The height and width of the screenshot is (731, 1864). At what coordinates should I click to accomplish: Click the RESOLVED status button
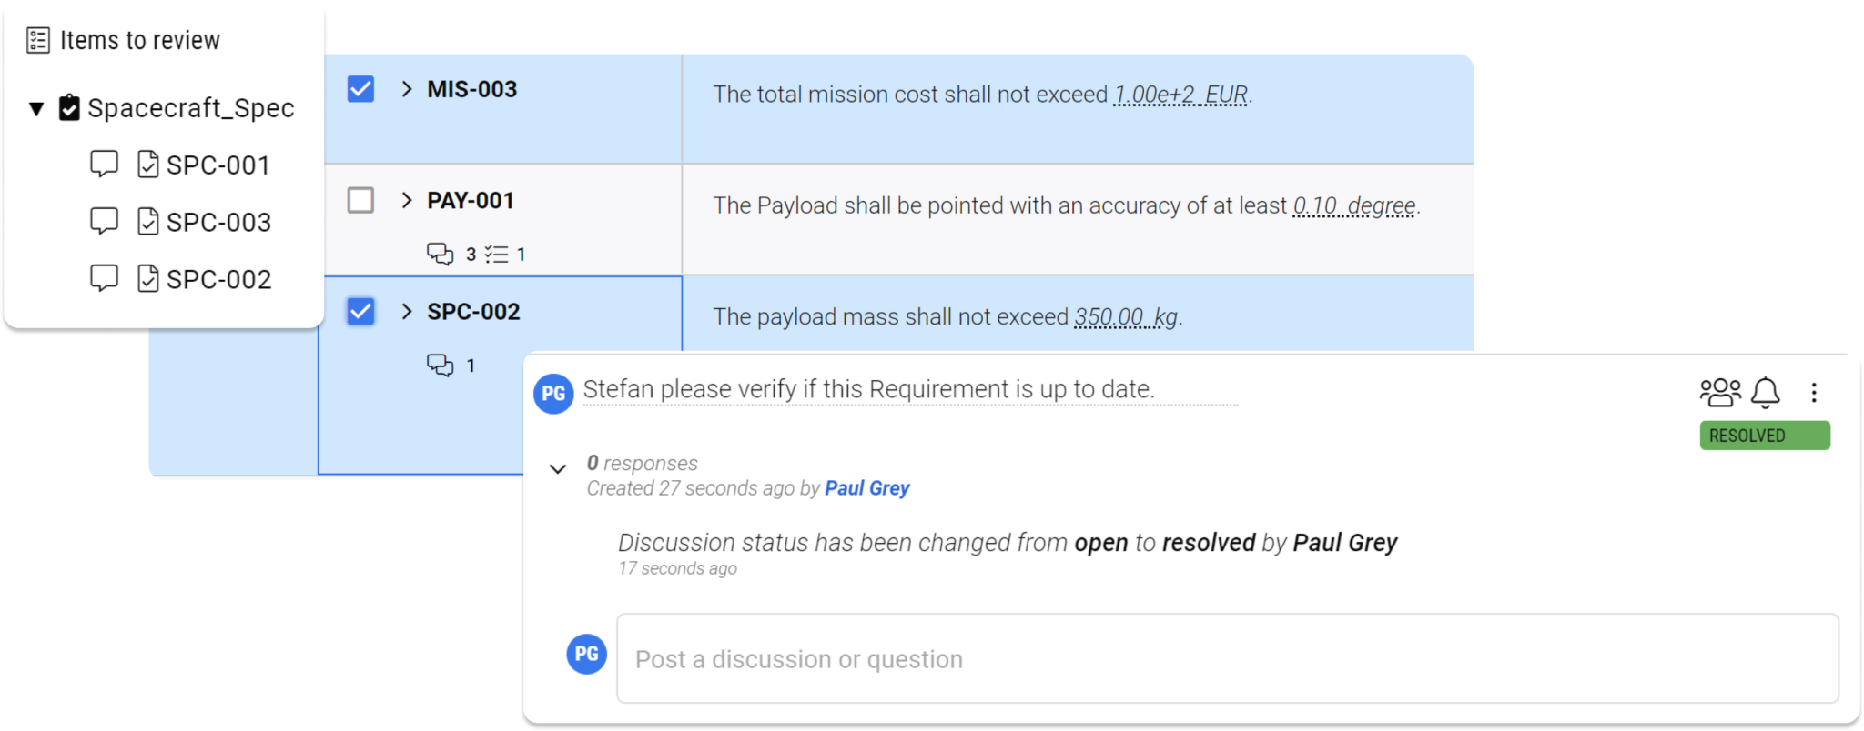click(x=1764, y=436)
